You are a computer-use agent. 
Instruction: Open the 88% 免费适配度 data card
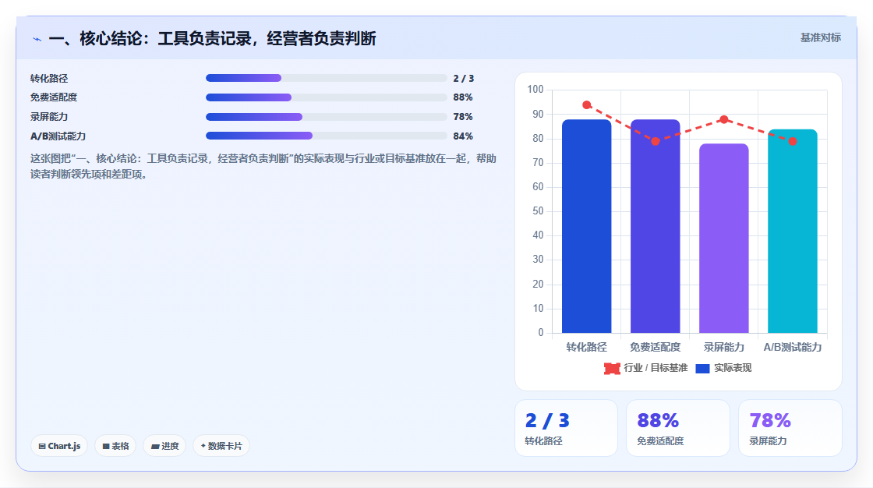click(678, 428)
